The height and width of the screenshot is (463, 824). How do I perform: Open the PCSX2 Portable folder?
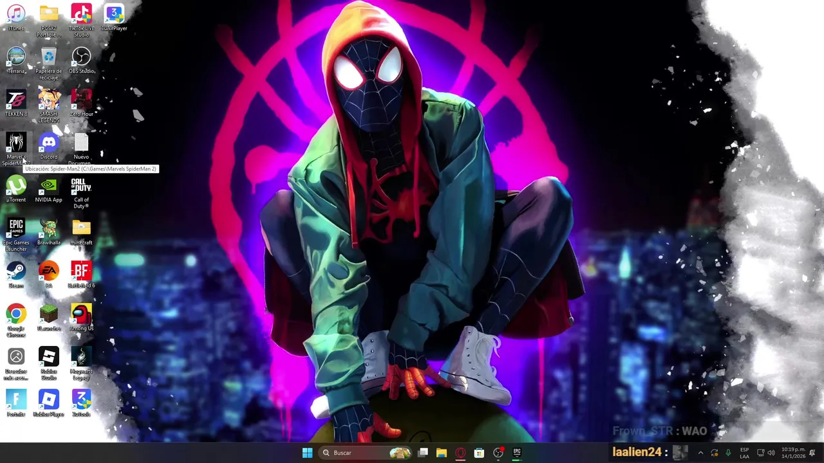[x=48, y=21]
